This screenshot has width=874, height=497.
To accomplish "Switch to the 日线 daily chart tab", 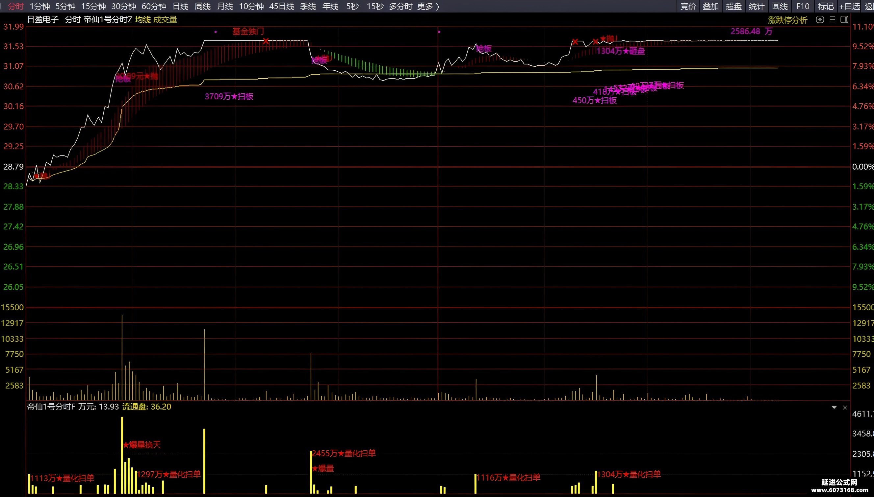I will [x=180, y=6].
